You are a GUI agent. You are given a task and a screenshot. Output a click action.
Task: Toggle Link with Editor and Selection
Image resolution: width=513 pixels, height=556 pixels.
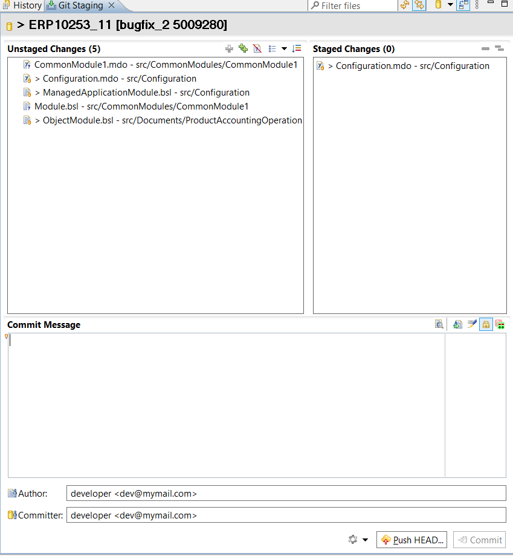coord(419,5)
